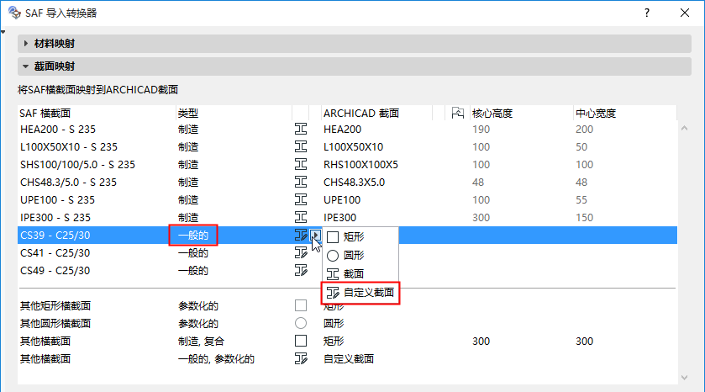Click the profile icon in IPE300 row

(x=301, y=217)
